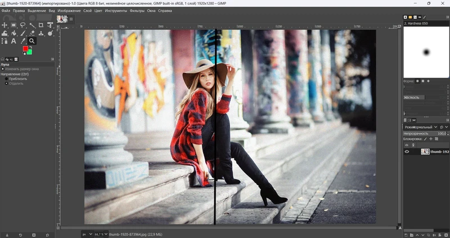Open the layer mode 'Нормальный' dropdown
The height and width of the screenshot is (238, 450).
coord(421,127)
